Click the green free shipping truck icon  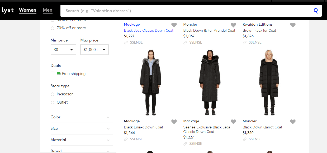point(59,73)
